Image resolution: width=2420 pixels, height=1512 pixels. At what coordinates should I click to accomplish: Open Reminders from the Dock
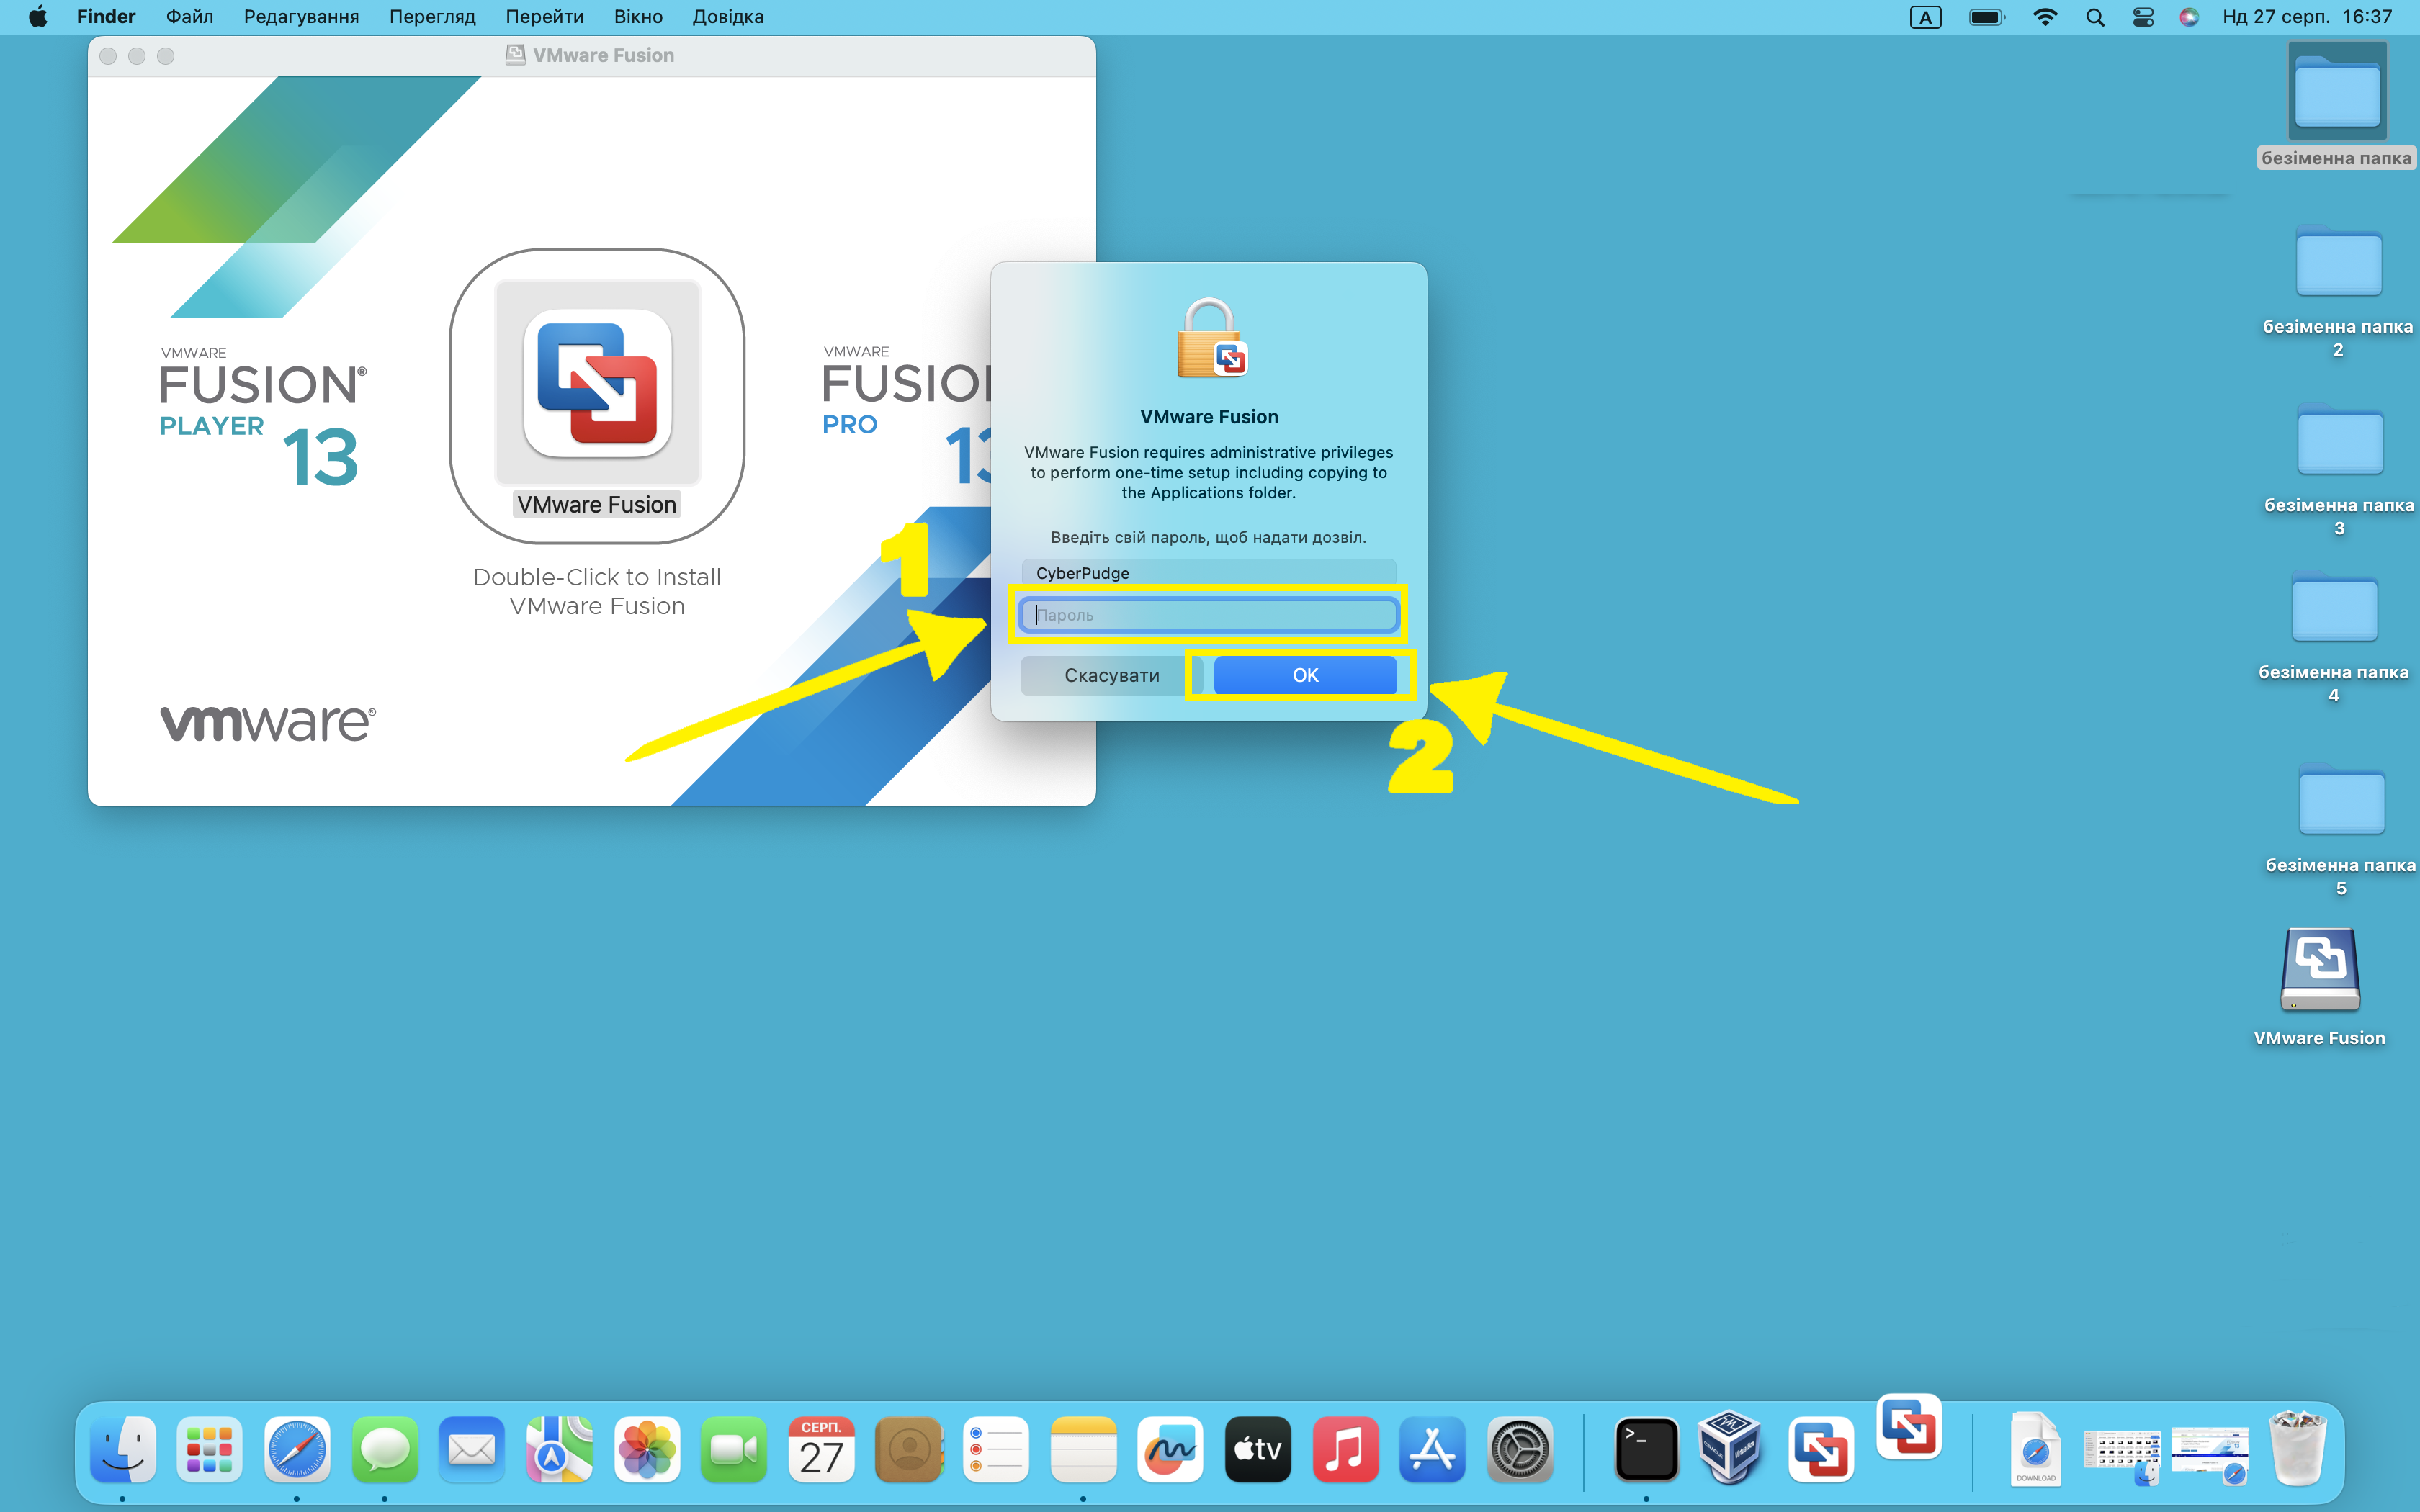996,1449
